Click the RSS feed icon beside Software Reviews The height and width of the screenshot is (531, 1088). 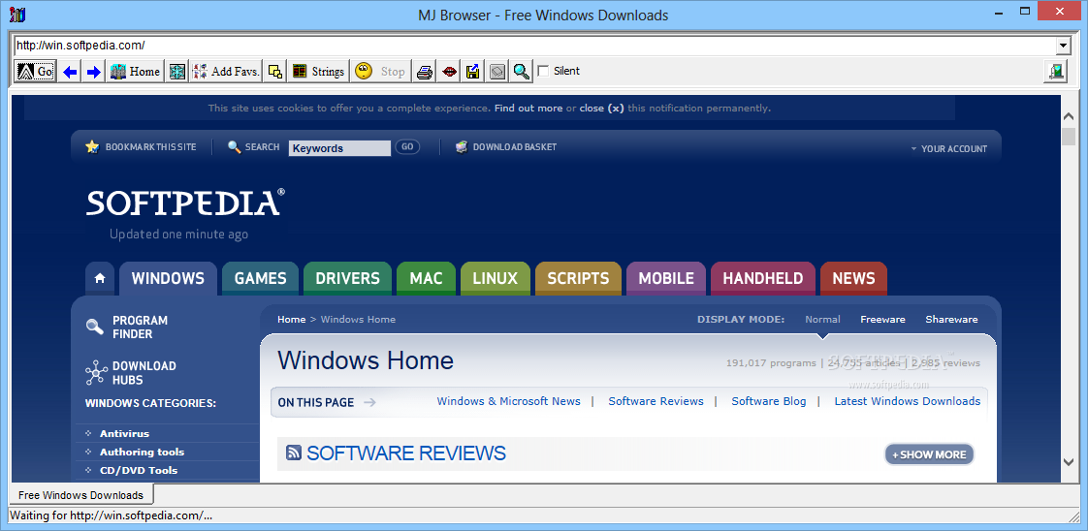tap(294, 453)
